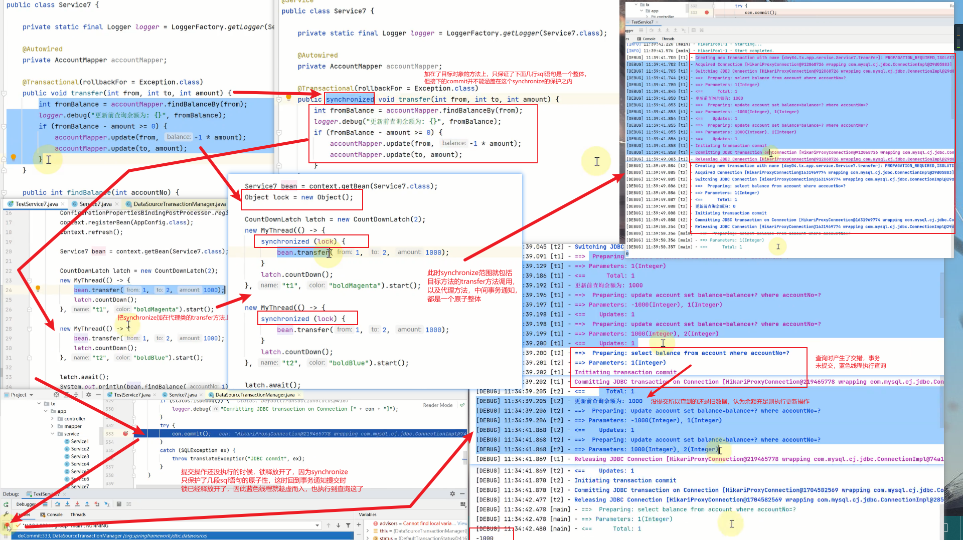
Task: Open the Threads tab in lower debugger
Action: click(x=78, y=514)
